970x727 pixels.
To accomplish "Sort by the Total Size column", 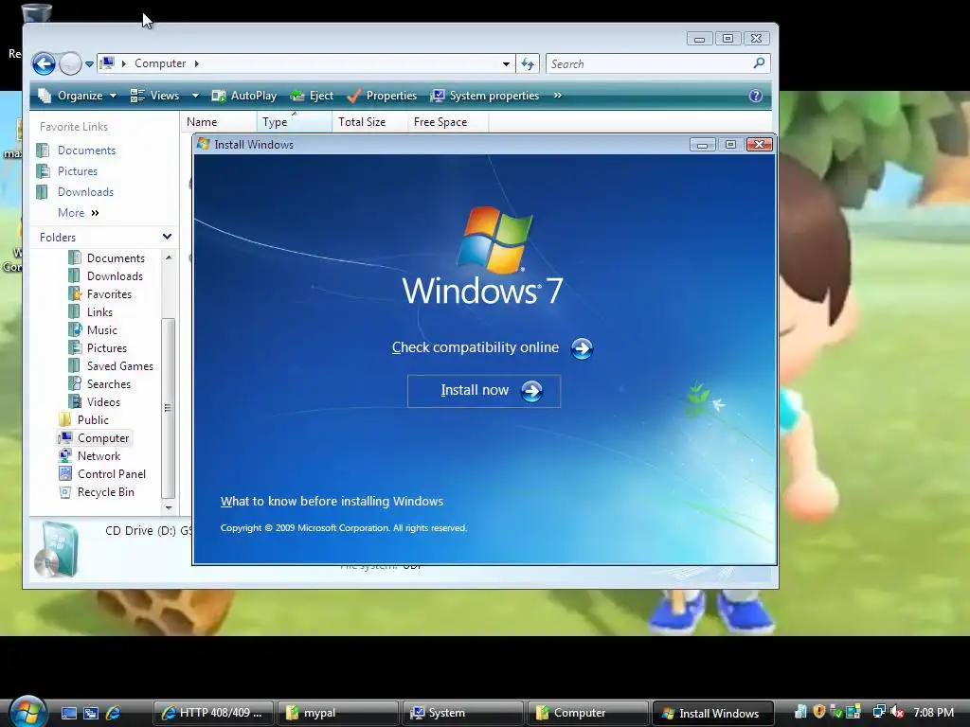I will tap(370, 122).
